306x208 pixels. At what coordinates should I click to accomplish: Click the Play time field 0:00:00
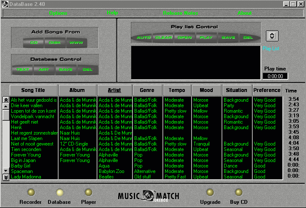275,76
